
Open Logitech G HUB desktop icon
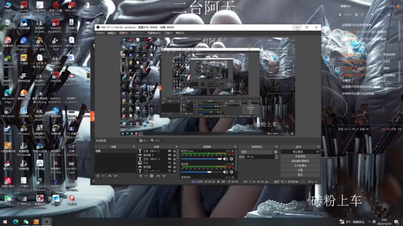point(55,44)
